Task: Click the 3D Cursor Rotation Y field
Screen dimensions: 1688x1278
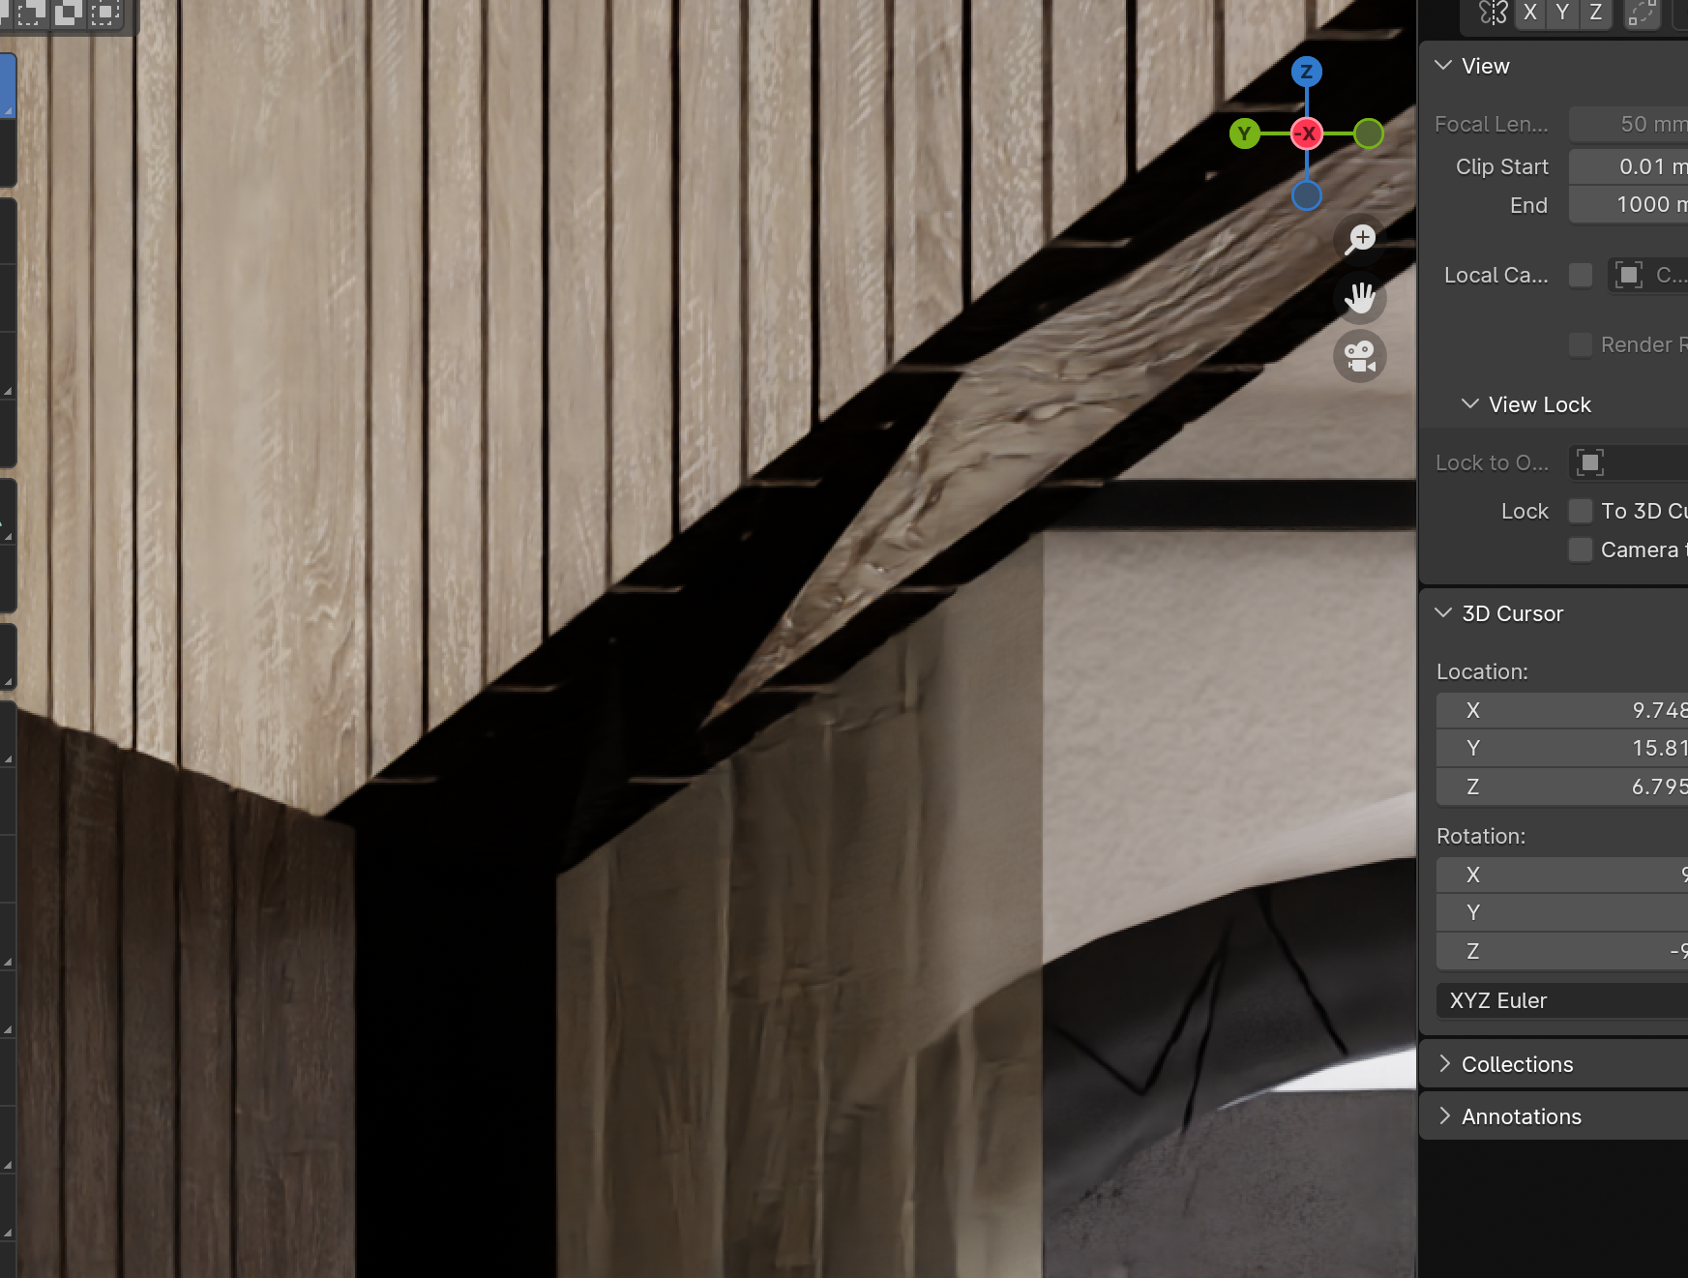Action: pyautogui.click(x=1562, y=912)
